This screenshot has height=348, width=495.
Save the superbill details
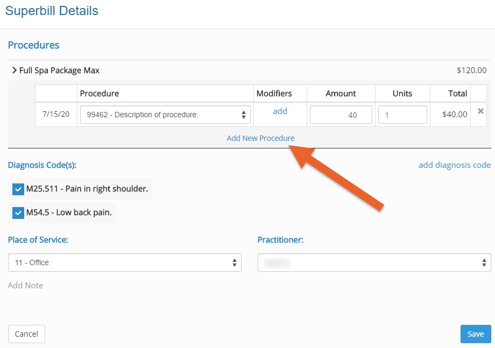pyautogui.click(x=476, y=334)
